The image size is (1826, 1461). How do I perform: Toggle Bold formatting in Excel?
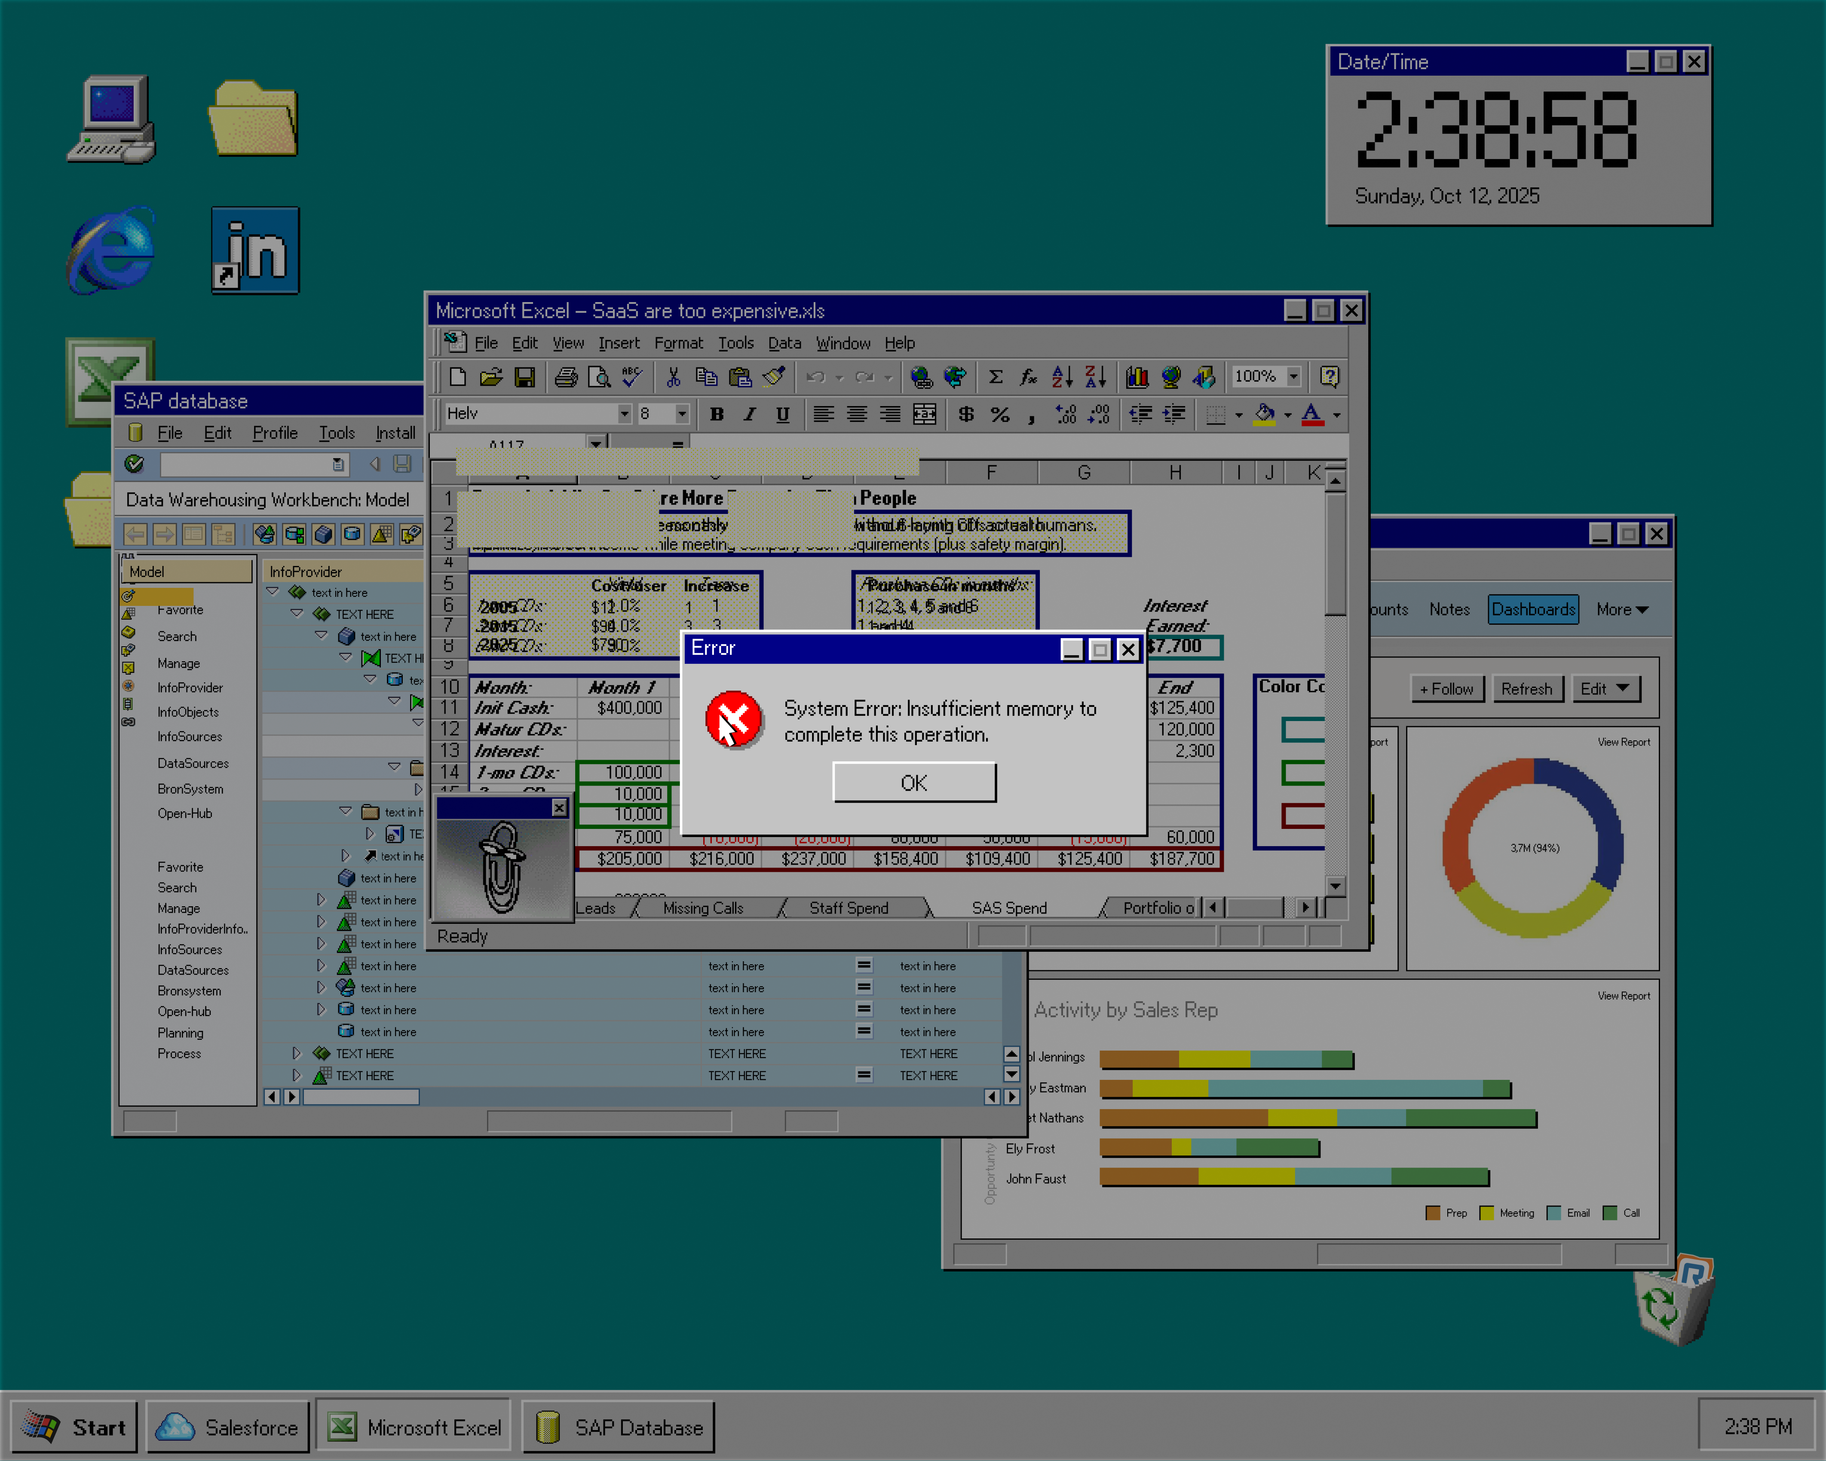click(x=717, y=414)
